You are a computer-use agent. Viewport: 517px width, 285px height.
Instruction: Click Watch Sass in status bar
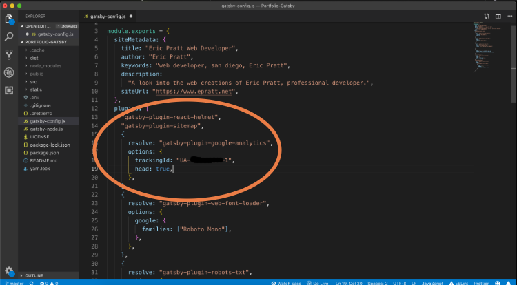coord(286,283)
